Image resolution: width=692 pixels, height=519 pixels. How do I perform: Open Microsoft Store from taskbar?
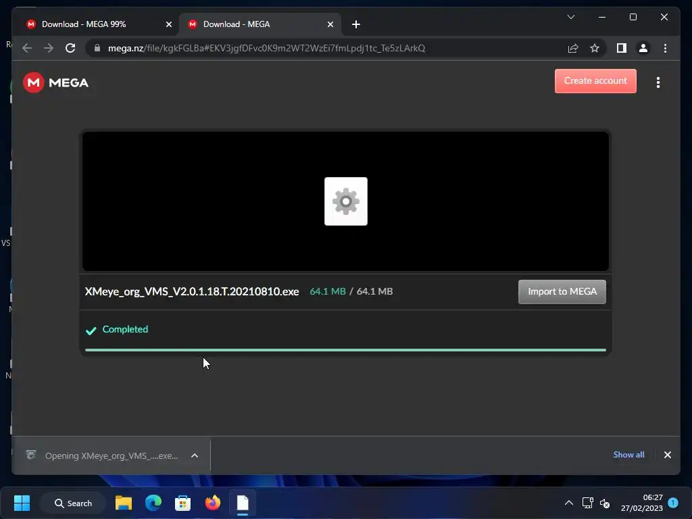tap(182, 503)
